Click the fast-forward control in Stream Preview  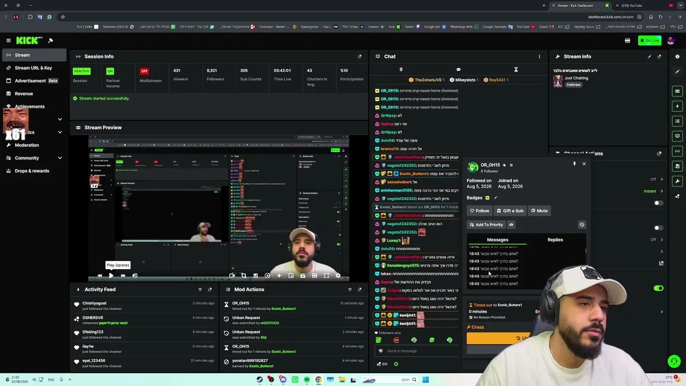(x=123, y=276)
